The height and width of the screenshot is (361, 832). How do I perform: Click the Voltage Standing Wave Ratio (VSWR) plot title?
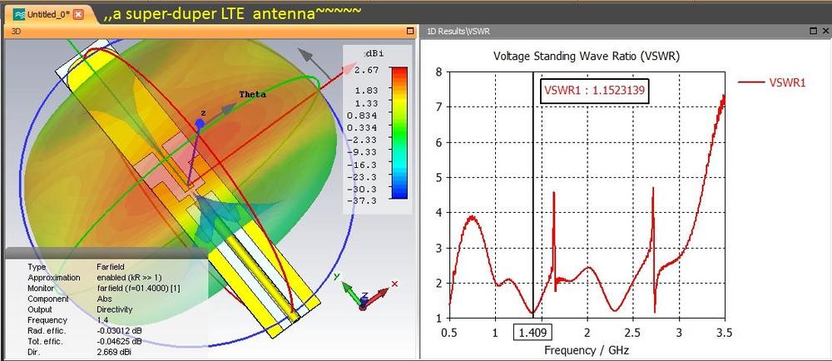(587, 56)
